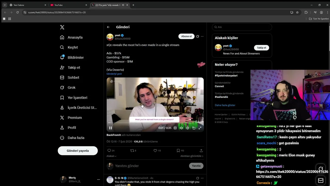Screen dimensions: 330x186
Task: Open the tab search dropdown arrow
Action: [5, 5]
